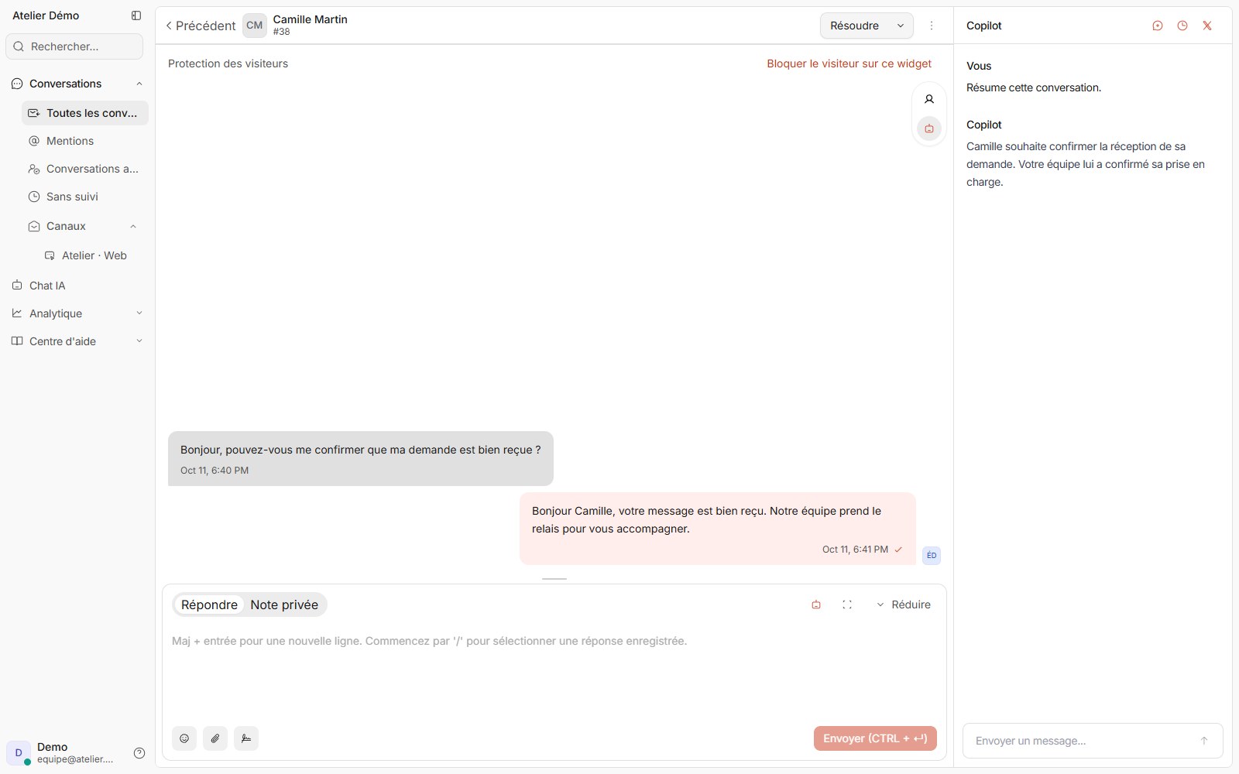The height and width of the screenshot is (774, 1239).
Task: Close the Copilot panel
Action: (1207, 26)
